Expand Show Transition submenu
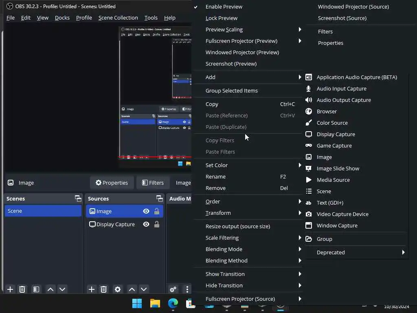This screenshot has width=417, height=313. pos(247,274)
